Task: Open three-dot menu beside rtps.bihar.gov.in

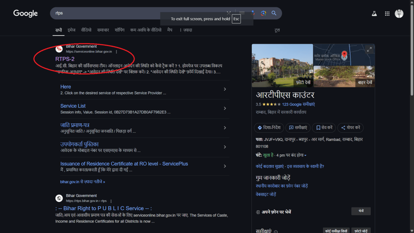Action: click(111, 201)
